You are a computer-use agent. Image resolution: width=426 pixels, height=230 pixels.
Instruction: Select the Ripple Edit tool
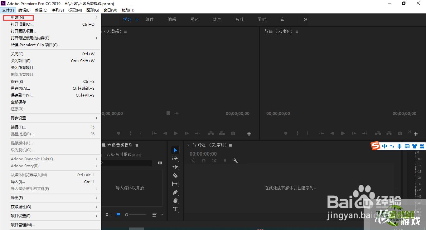(175, 167)
